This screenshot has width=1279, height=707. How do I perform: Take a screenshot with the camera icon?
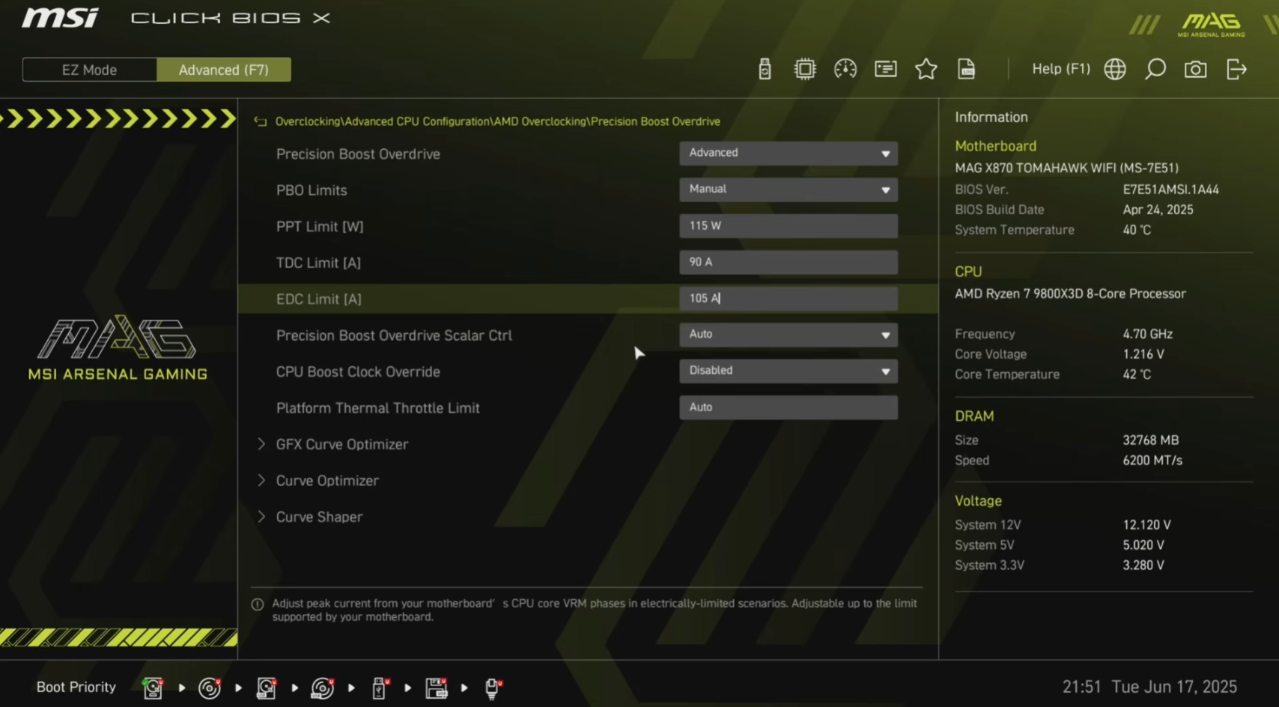coord(1196,69)
